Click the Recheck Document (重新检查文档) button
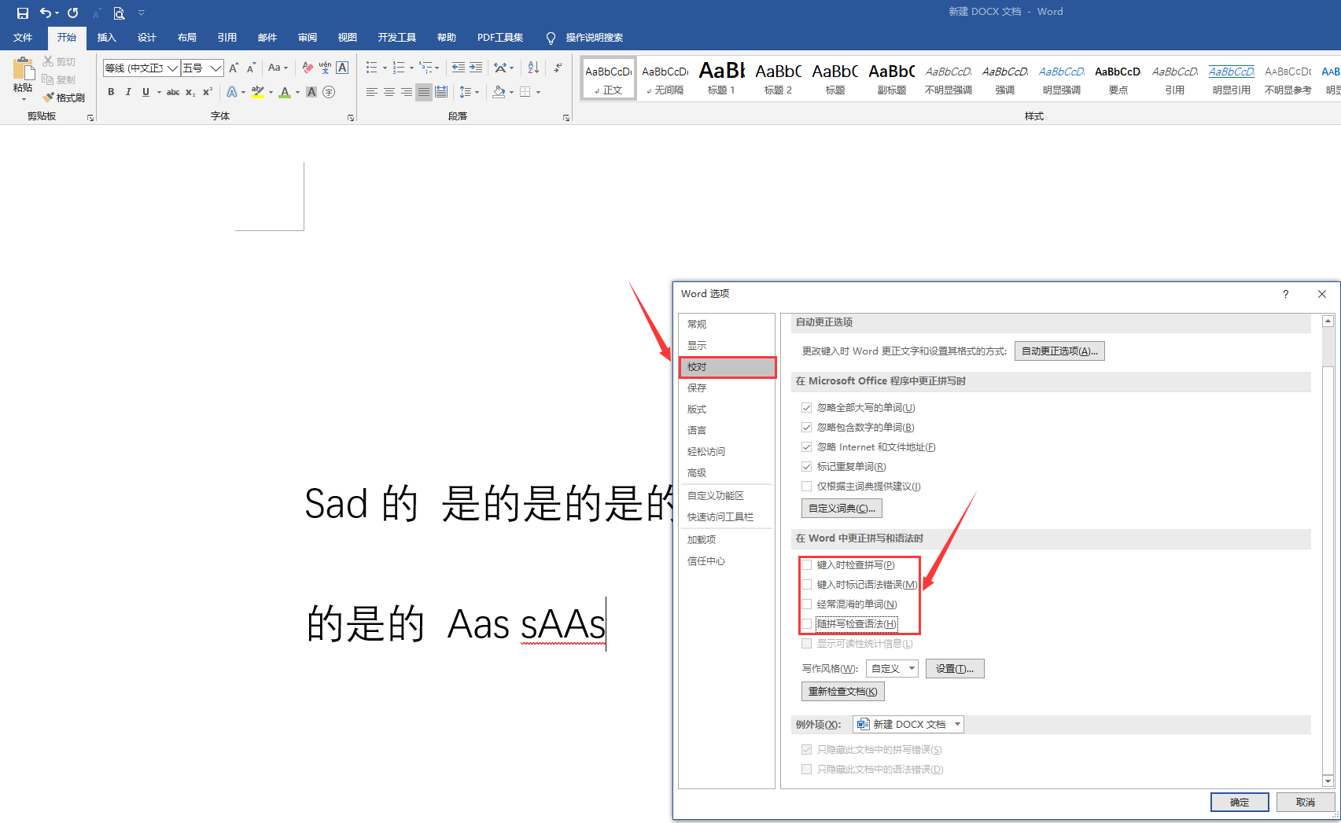The image size is (1341, 823). pos(842,691)
